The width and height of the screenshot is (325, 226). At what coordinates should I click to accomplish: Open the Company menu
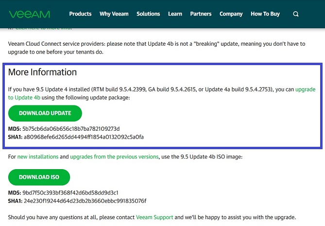pos(231,14)
